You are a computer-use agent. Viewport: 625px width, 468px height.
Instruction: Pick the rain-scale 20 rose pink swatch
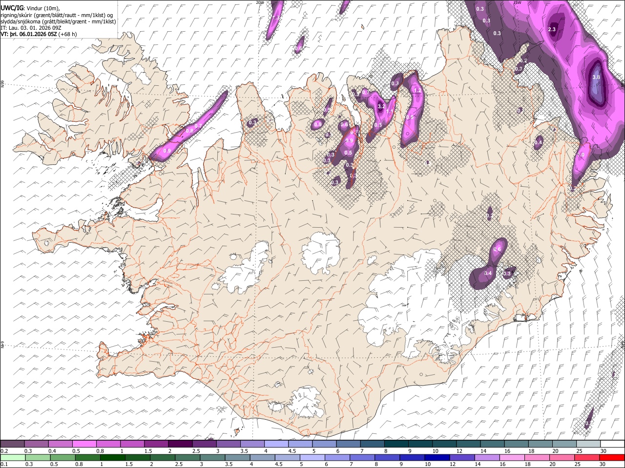tap(562, 457)
